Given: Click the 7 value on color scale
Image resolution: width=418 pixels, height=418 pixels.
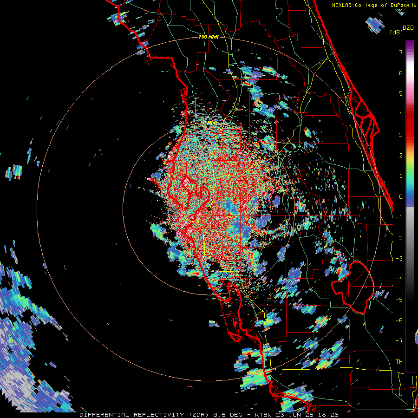Looking at the screenshot, I should pyautogui.click(x=401, y=52).
